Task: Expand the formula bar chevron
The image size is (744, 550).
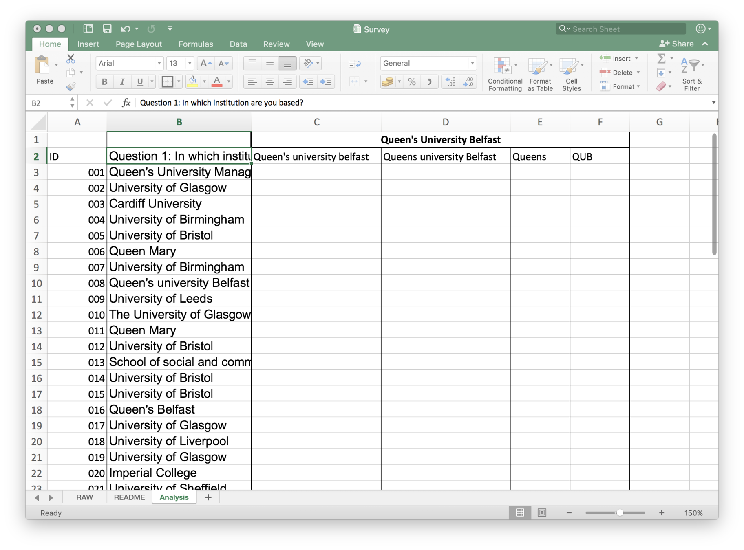Action: (x=713, y=103)
